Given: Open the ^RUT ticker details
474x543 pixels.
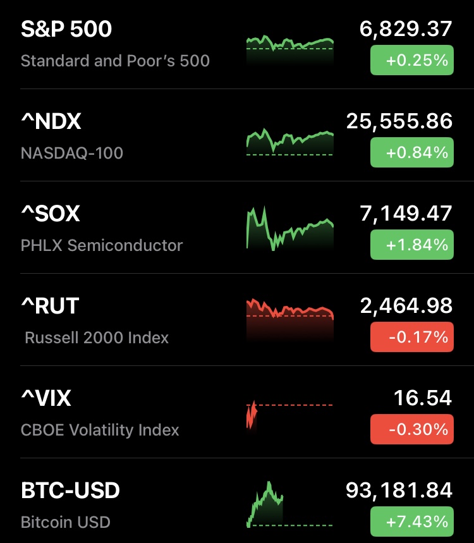Looking at the screenshot, I should pos(50,306).
